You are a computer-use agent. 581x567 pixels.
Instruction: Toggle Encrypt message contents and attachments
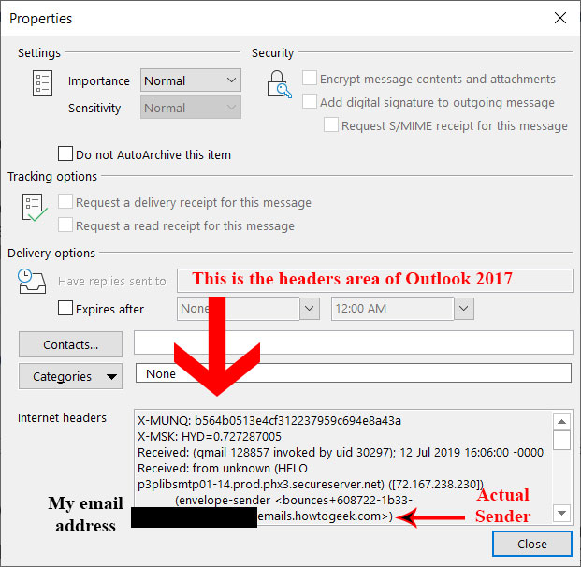[x=310, y=79]
